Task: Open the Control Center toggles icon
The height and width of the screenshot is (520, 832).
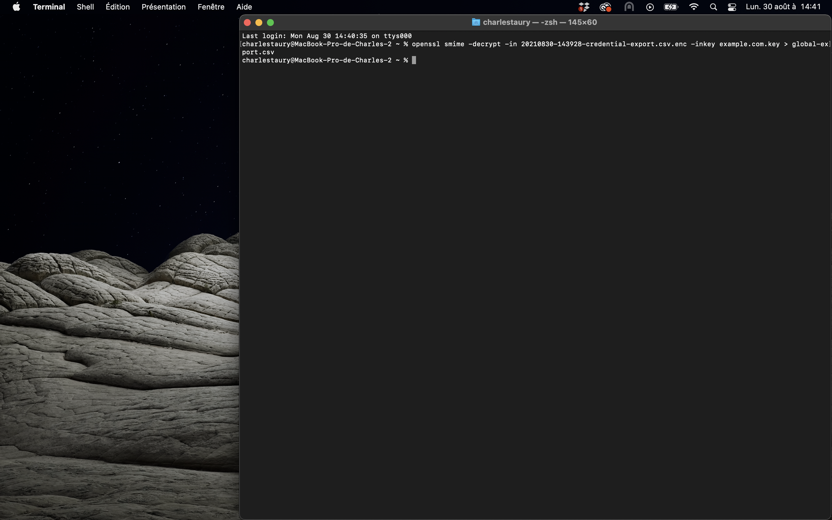Action: pyautogui.click(x=732, y=7)
